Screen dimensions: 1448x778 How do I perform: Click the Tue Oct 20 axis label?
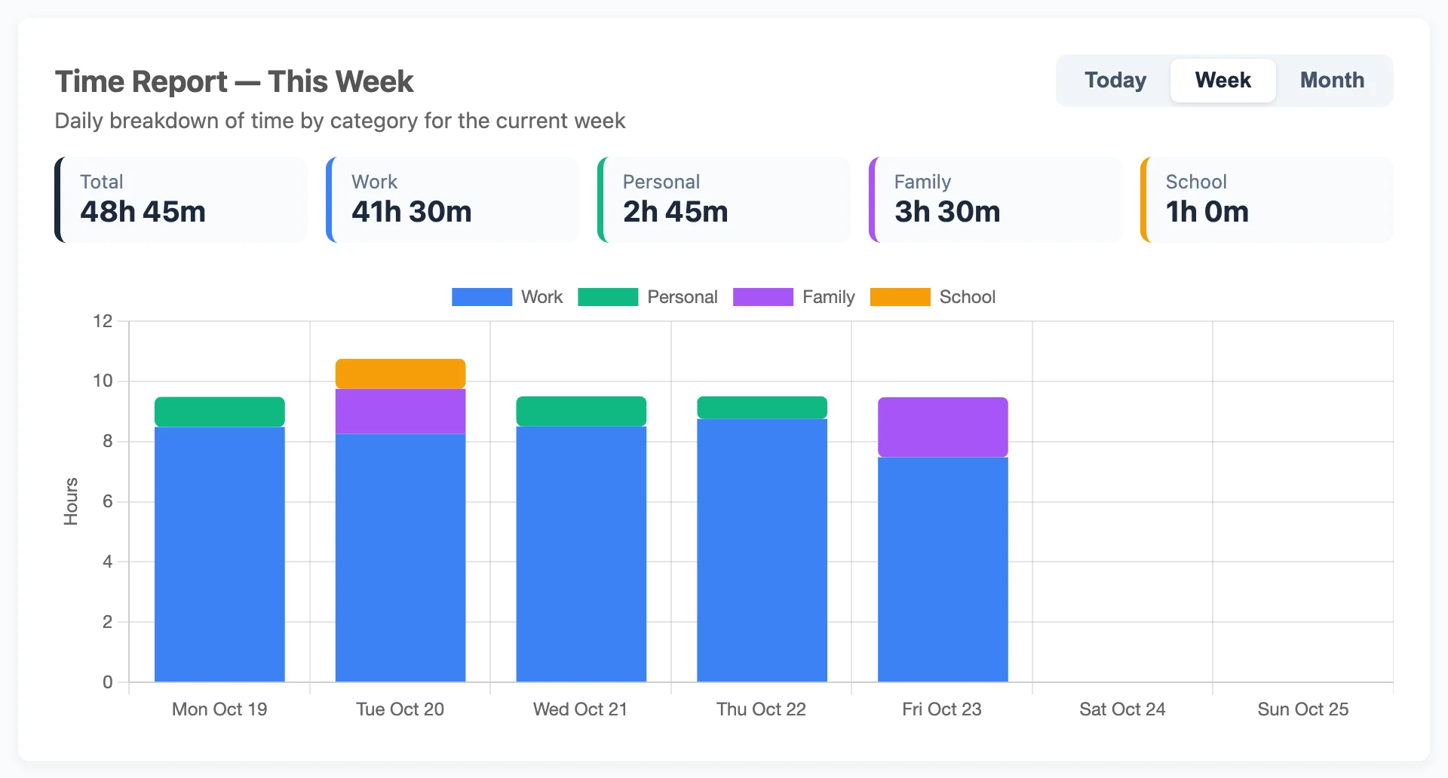click(400, 709)
